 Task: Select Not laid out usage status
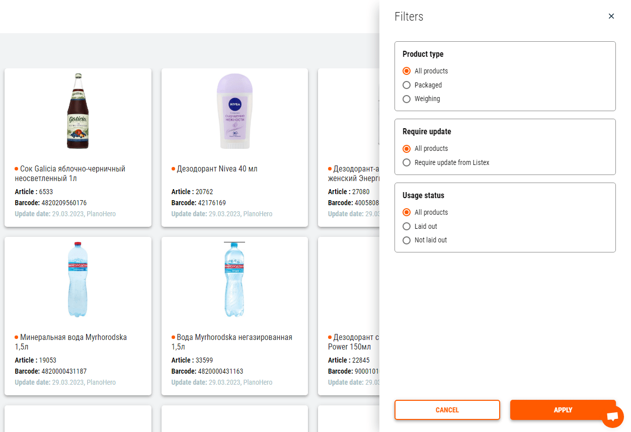pyautogui.click(x=406, y=240)
